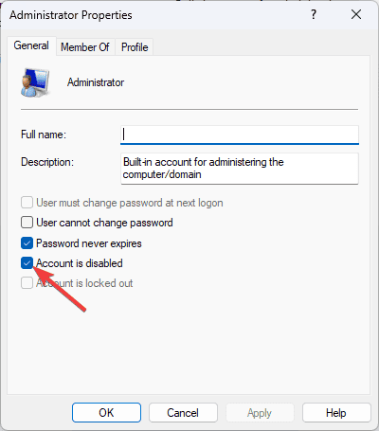Click into the Description text box

[240, 169]
